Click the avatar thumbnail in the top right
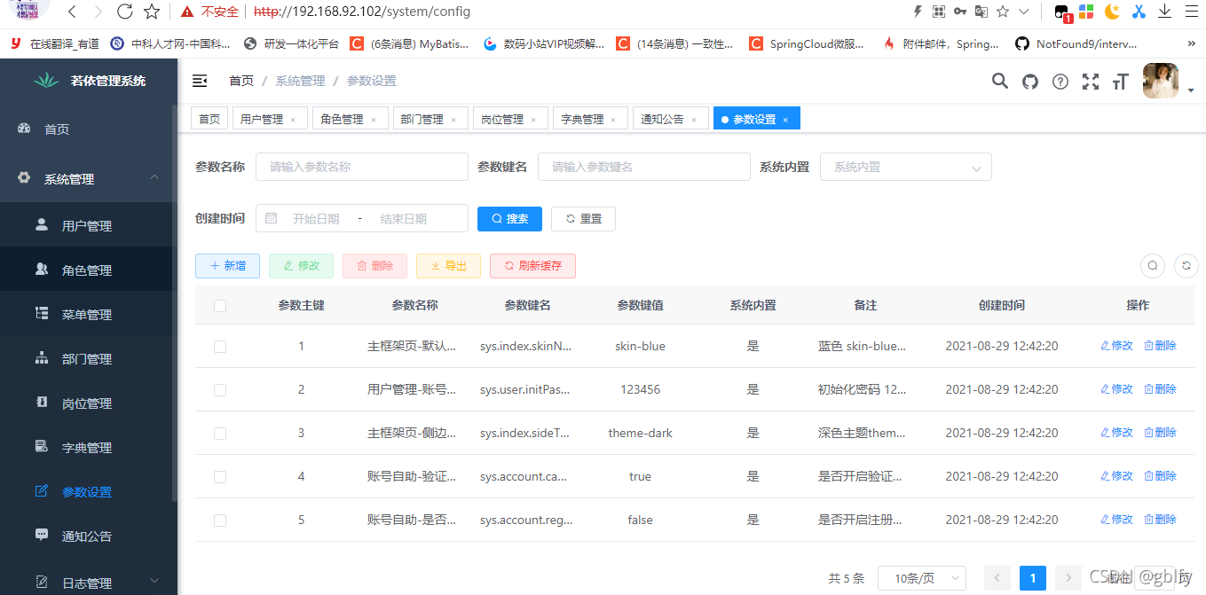 pyautogui.click(x=1160, y=80)
